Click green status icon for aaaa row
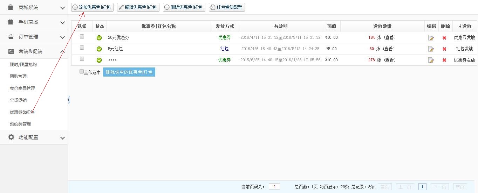478x193 pixels. (x=99, y=60)
